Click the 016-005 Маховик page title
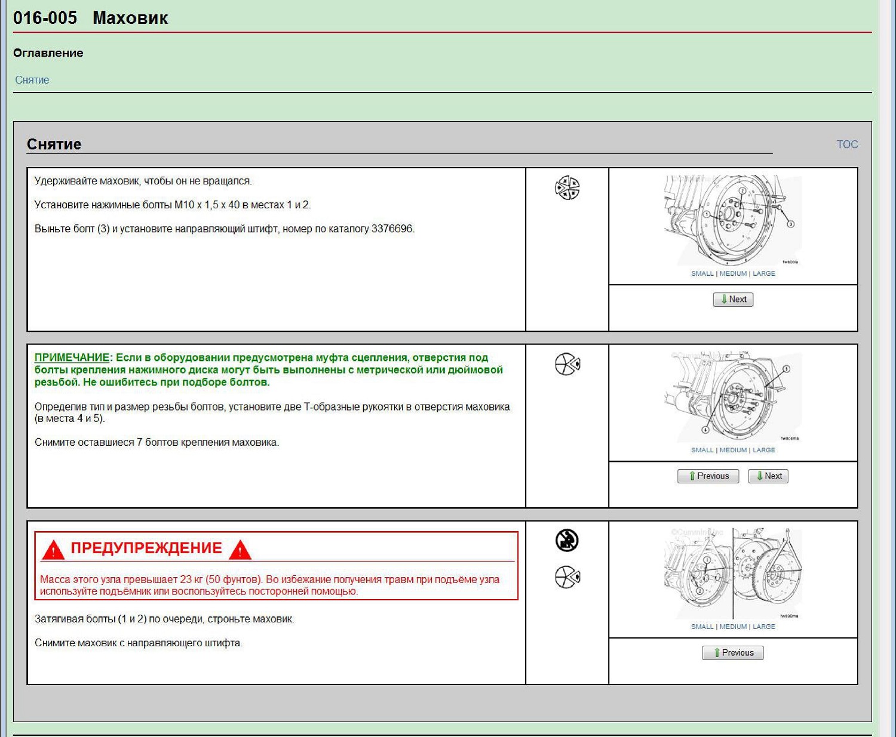Image resolution: width=896 pixels, height=737 pixels. (90, 18)
